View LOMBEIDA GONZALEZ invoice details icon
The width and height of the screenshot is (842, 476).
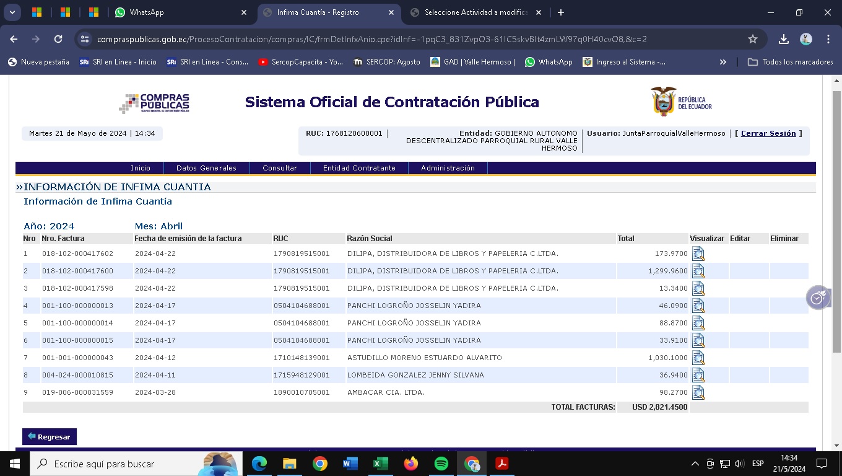[698, 375]
